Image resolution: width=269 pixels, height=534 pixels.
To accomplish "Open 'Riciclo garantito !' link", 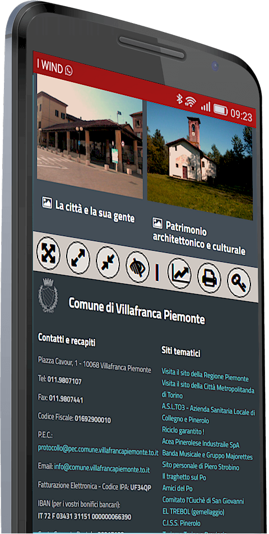I will 183,431.
